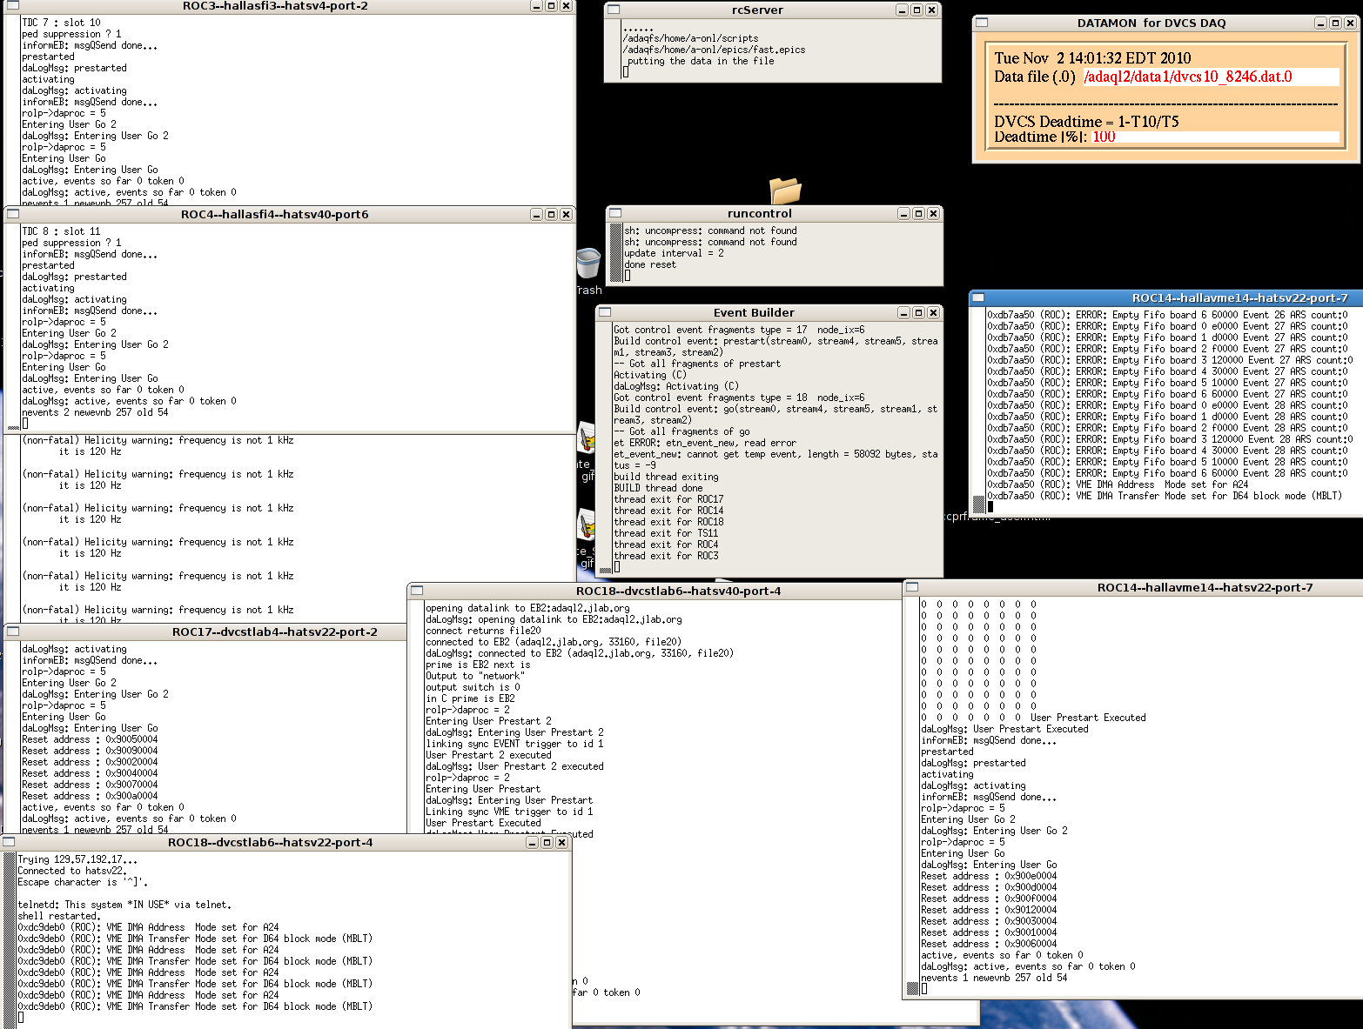Maximize the DATAMON for DVCS DAQ window

tap(1335, 23)
